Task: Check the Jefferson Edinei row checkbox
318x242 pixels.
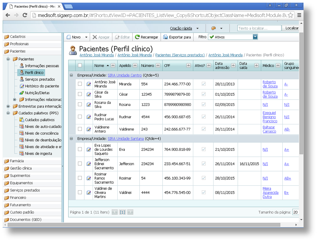Action: [80, 163]
